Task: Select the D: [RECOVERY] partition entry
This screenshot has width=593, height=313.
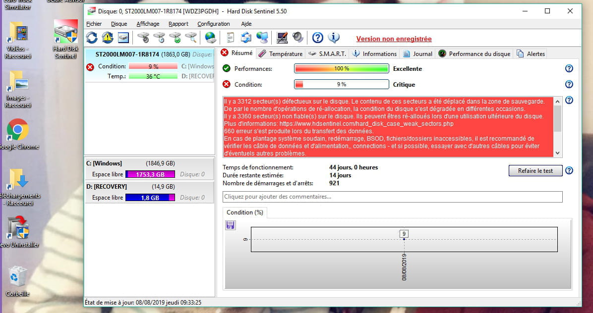Action: pos(150,192)
